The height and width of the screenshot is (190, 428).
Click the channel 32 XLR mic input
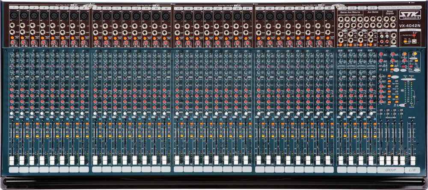click(329, 16)
